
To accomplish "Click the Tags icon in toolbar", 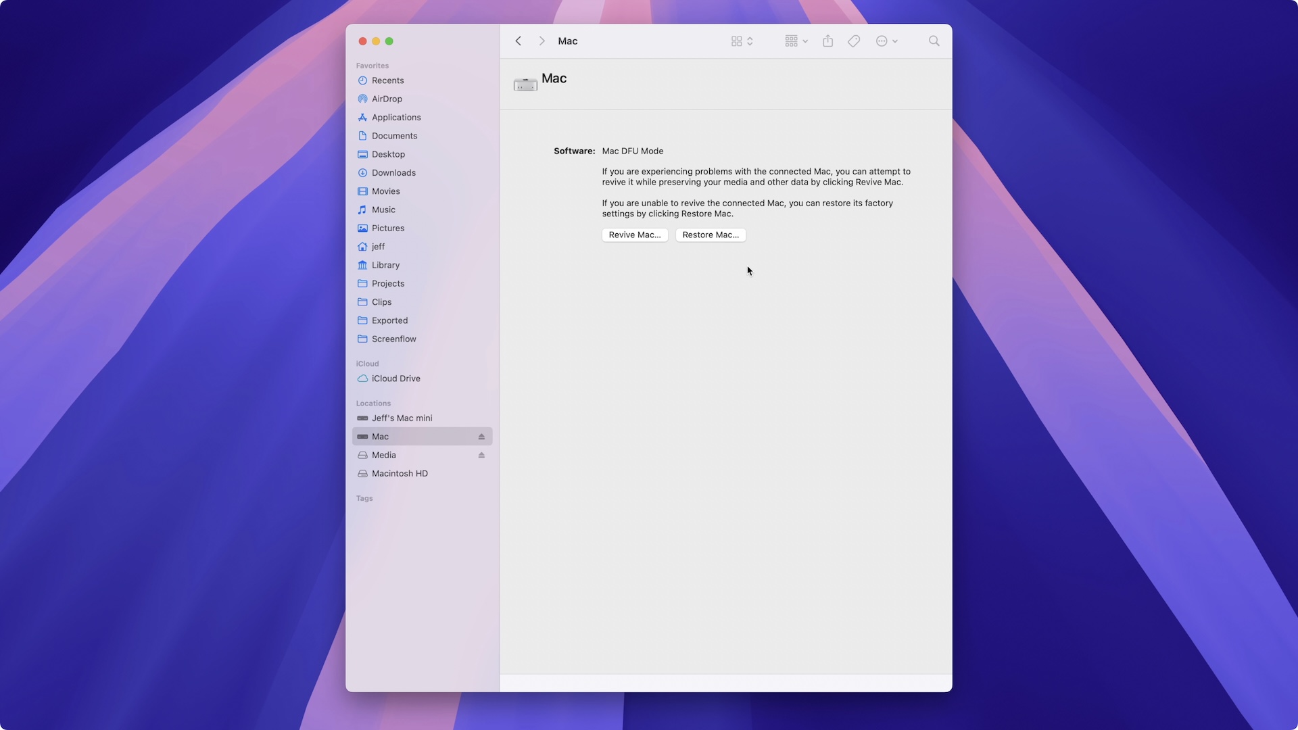I will [x=854, y=41].
